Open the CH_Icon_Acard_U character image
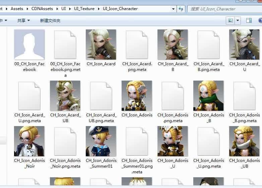Viewport: 262px width, 188px height. (x=244, y=44)
